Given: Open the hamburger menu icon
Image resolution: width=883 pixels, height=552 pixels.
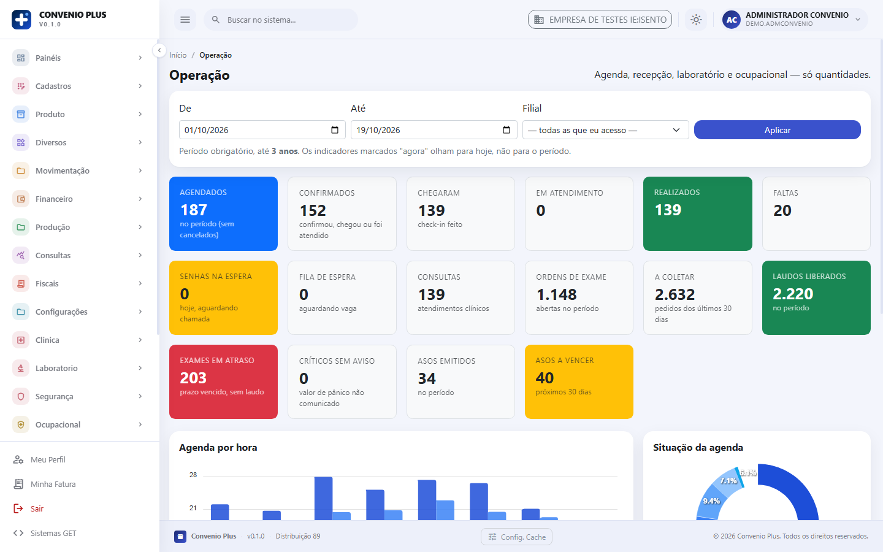Looking at the screenshot, I should (x=185, y=20).
